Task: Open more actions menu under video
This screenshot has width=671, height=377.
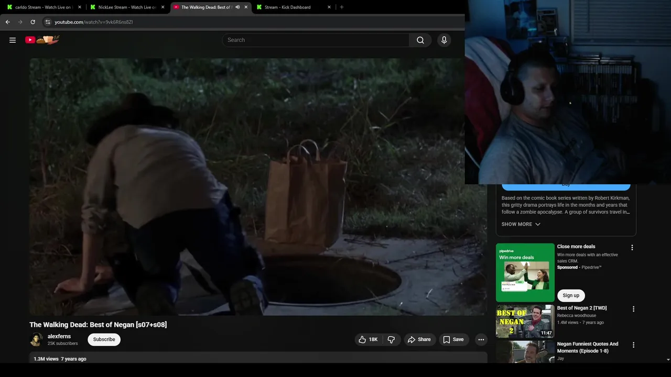Action: tap(481, 339)
